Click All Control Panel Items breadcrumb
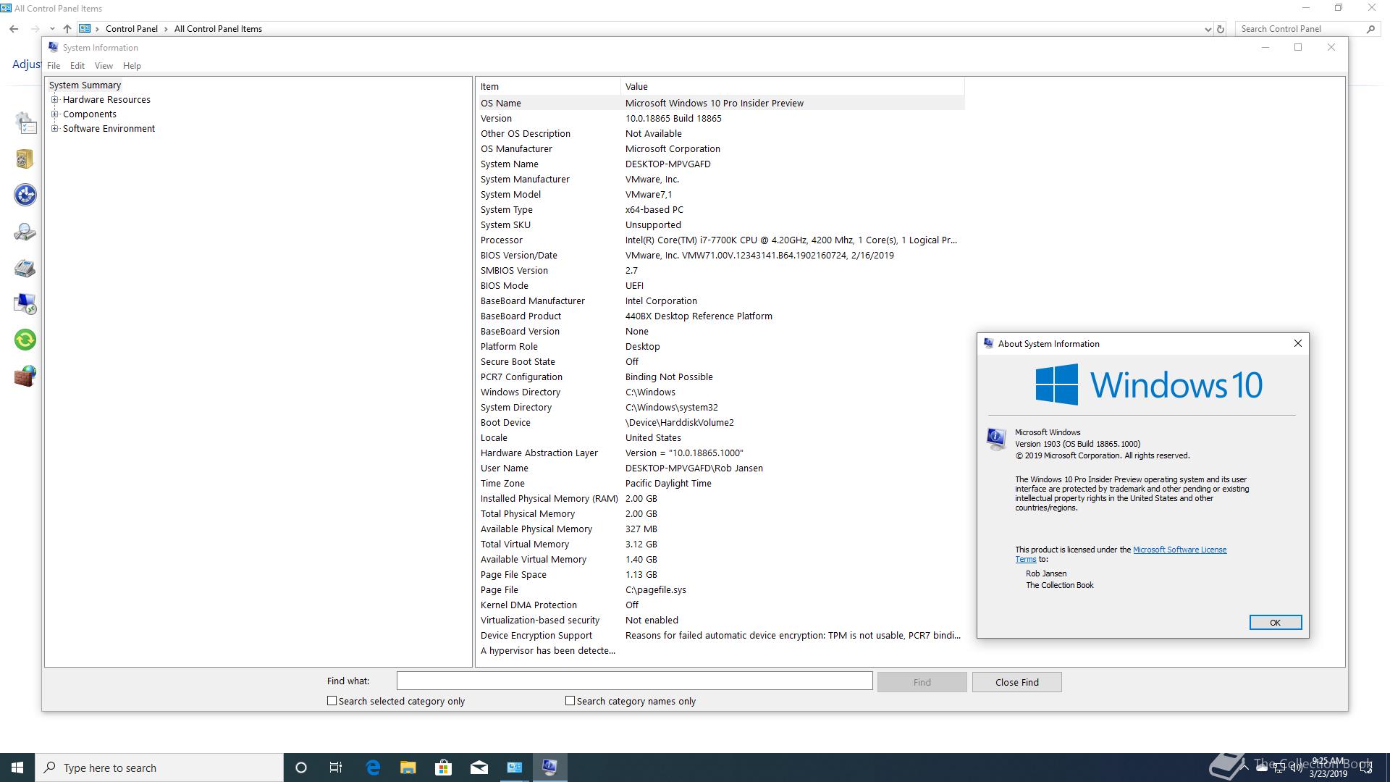 coord(218,29)
